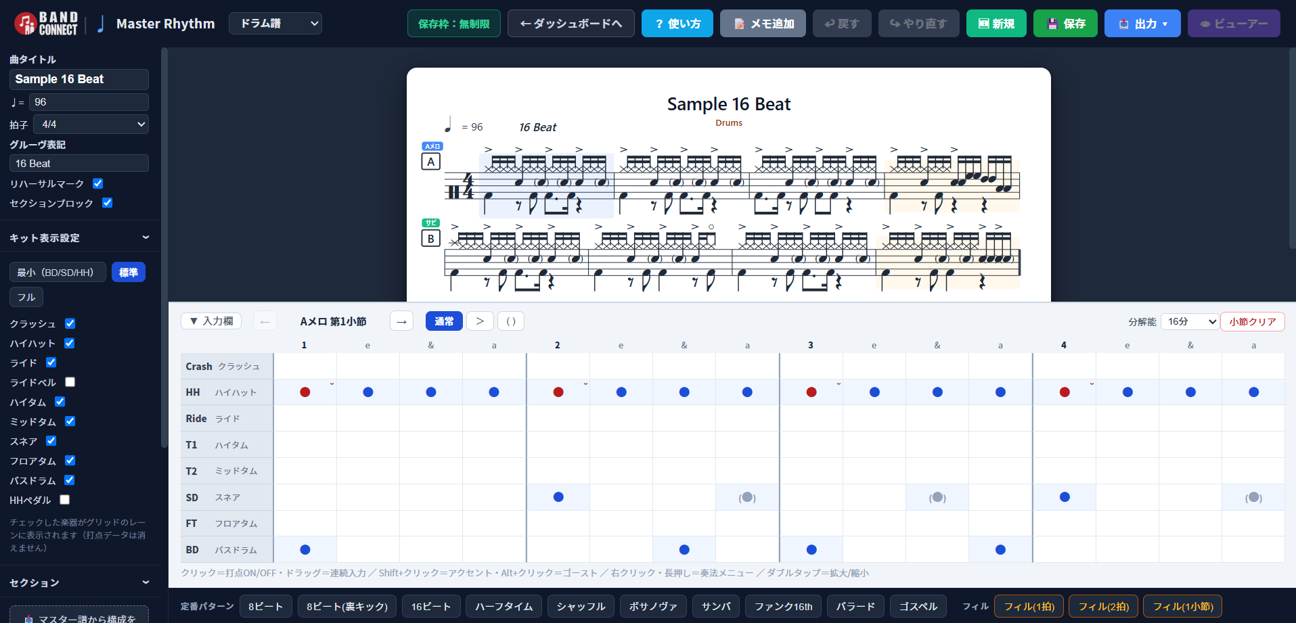Toggle snare note on beat 2

[x=558, y=497]
